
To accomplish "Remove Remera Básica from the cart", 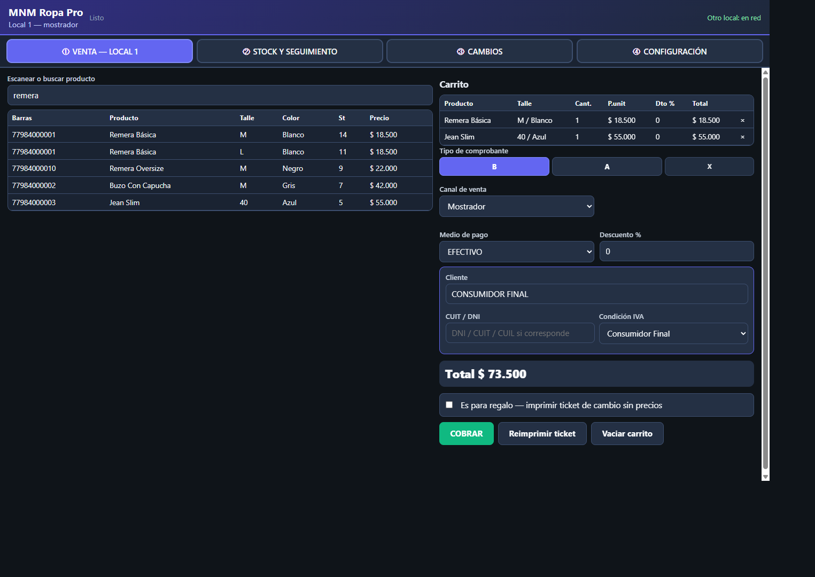I will 742,121.
